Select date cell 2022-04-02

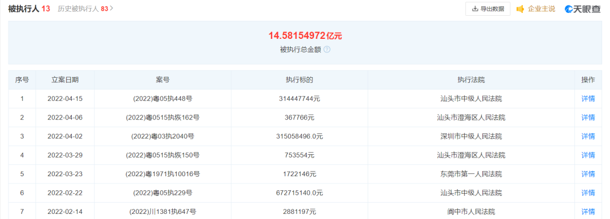coord(65,136)
